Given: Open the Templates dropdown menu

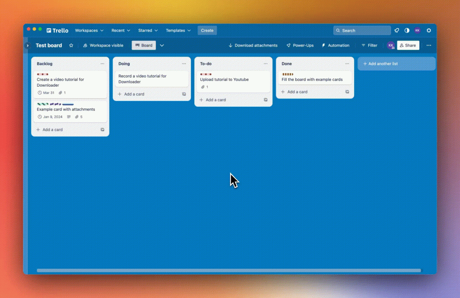Looking at the screenshot, I should click(178, 30).
